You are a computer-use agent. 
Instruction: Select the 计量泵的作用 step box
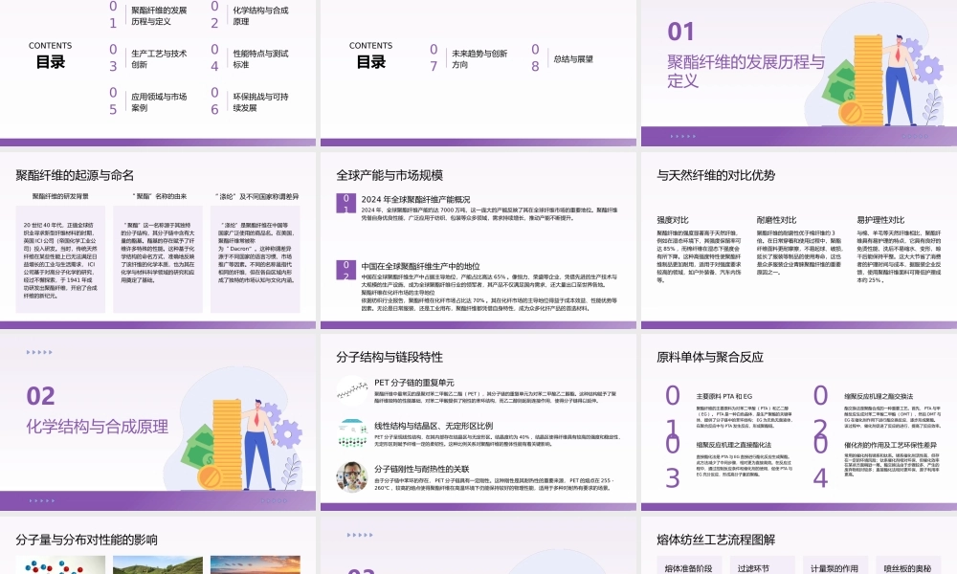(835, 565)
